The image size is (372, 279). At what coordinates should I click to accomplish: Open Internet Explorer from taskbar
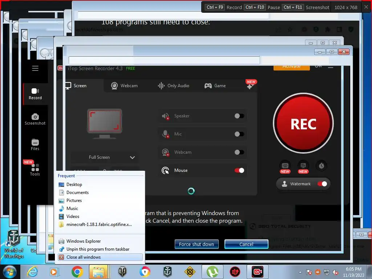[32, 272]
